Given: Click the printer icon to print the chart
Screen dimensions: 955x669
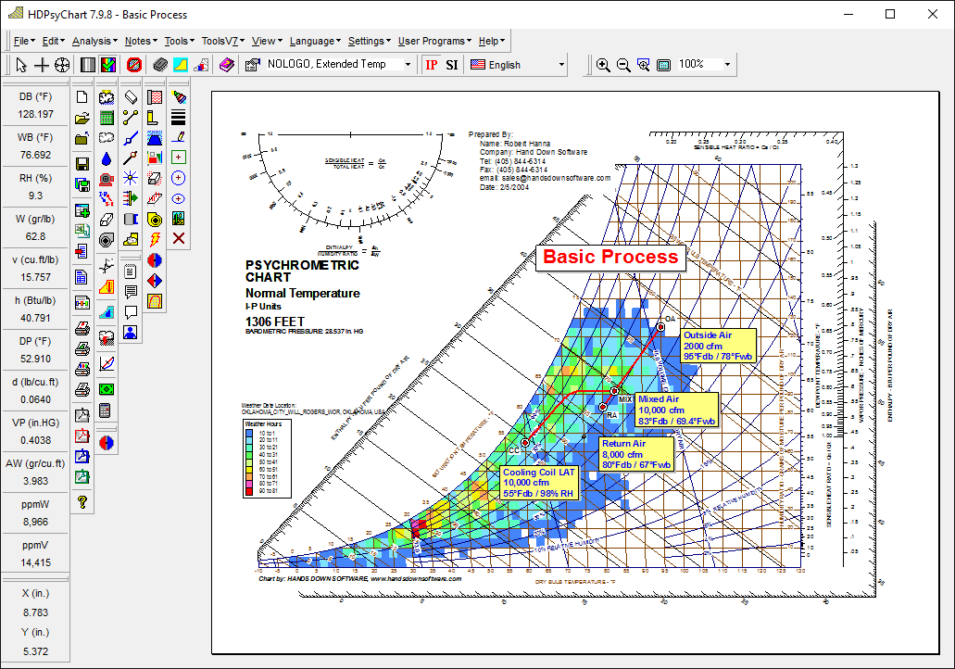Looking at the screenshot, I should 82,330.
